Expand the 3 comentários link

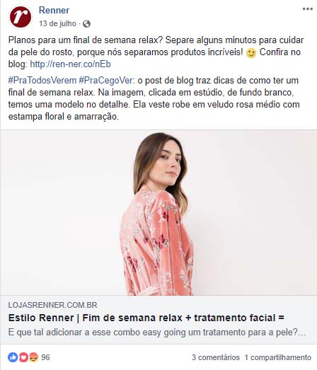(216, 357)
